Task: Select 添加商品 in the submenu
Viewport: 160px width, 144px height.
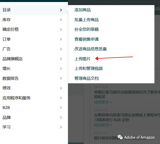Action: coord(82,10)
